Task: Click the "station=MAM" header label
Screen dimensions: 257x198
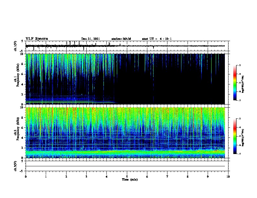Action: click(x=121, y=39)
